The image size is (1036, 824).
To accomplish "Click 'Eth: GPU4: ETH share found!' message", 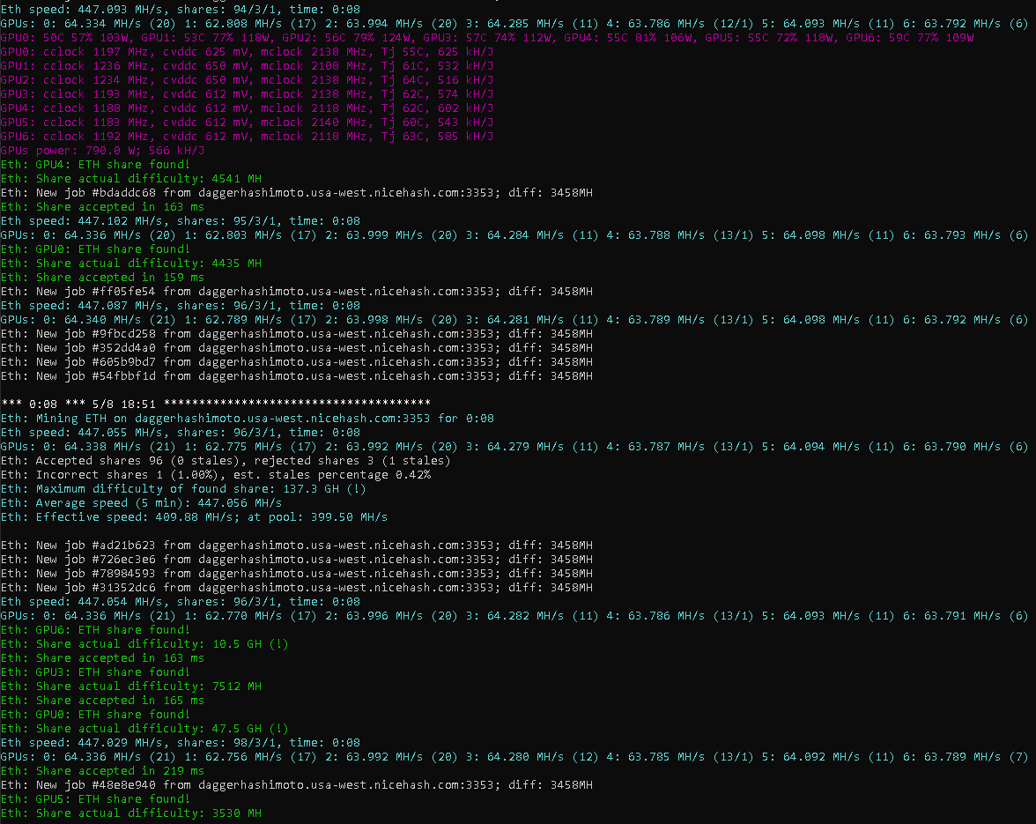I will click(x=95, y=165).
